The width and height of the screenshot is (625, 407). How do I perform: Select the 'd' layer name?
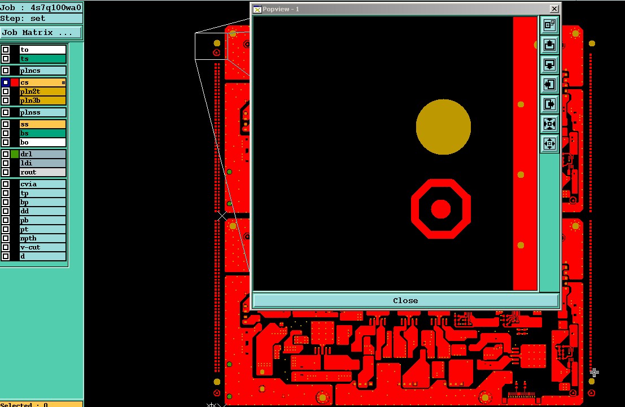click(x=43, y=256)
